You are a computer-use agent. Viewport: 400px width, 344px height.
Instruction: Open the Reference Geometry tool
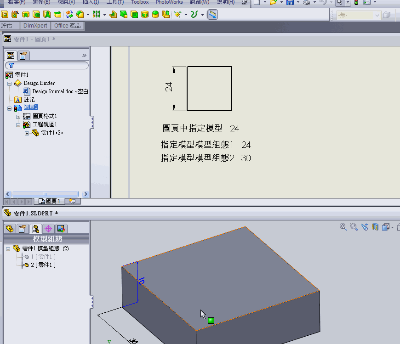pyautogui.click(x=178, y=15)
